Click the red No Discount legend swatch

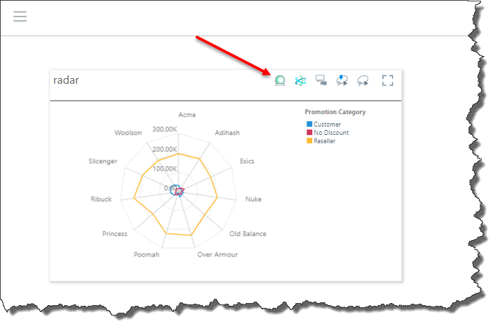pos(309,132)
